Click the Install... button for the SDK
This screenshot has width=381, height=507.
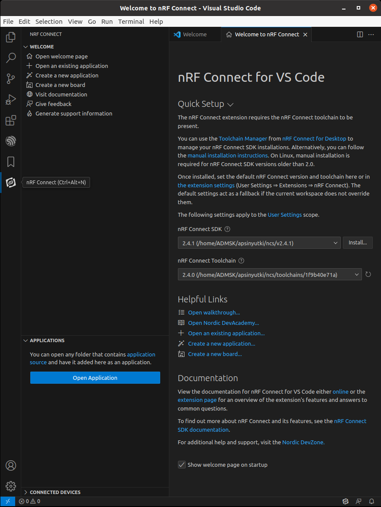358,243
